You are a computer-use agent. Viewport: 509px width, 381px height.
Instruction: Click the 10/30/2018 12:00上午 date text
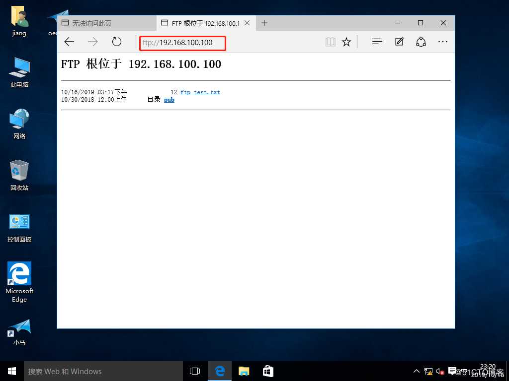(94, 100)
